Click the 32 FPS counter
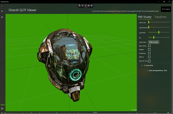173x114 pixels. click(134, 110)
